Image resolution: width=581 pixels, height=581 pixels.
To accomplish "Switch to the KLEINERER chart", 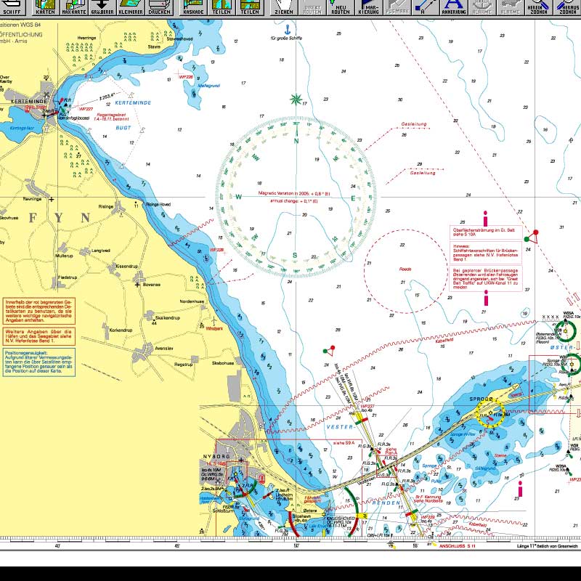I will 131,8.
